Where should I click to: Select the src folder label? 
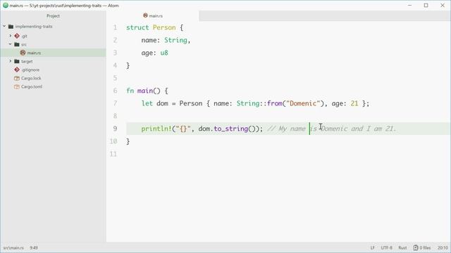click(24, 44)
